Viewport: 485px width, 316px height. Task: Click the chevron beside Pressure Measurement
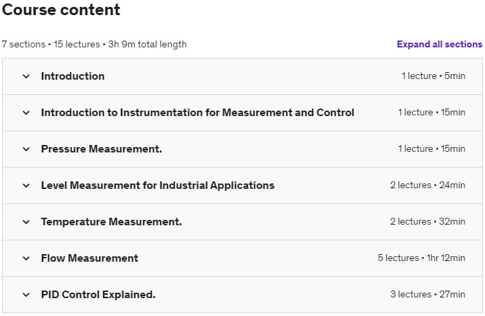click(26, 149)
